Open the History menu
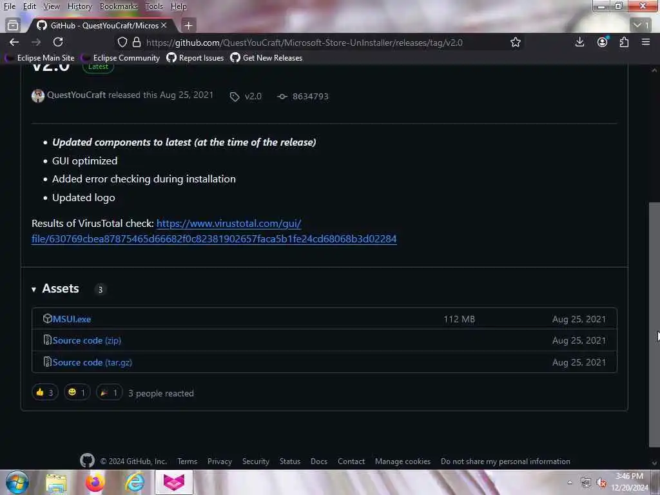660x495 pixels. (x=79, y=6)
